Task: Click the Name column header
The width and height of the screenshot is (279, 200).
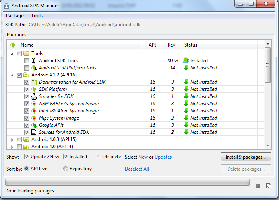Action: [x=75, y=45]
